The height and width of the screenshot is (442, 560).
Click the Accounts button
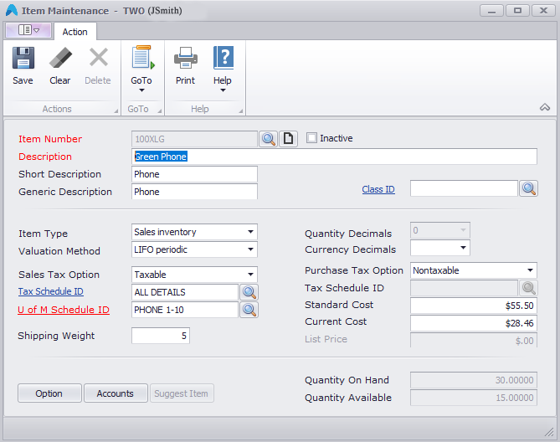pyautogui.click(x=116, y=393)
